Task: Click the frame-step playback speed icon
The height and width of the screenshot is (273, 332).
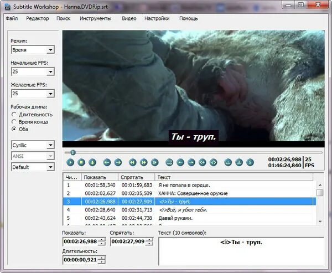Action: pyautogui.click(x=155, y=163)
